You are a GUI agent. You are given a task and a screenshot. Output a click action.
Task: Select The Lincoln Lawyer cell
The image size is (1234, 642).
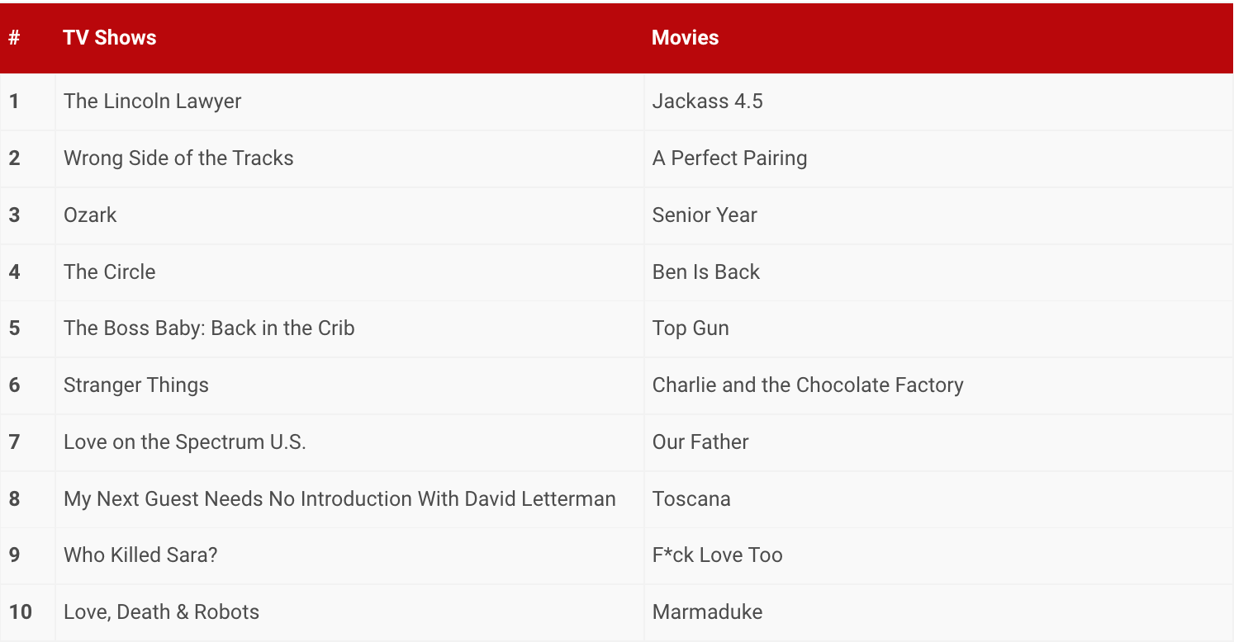tap(152, 101)
